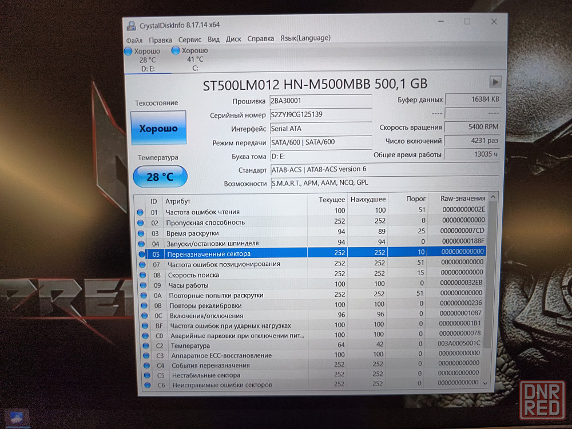This screenshot has height=429, width=572.
Task: Click status dot for attribute 01 row
Action: click(141, 212)
